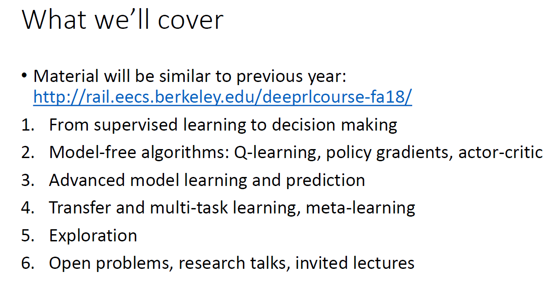The width and height of the screenshot is (546, 281).
Task: Click the words "Model-free algorithms"
Action: (x=139, y=153)
